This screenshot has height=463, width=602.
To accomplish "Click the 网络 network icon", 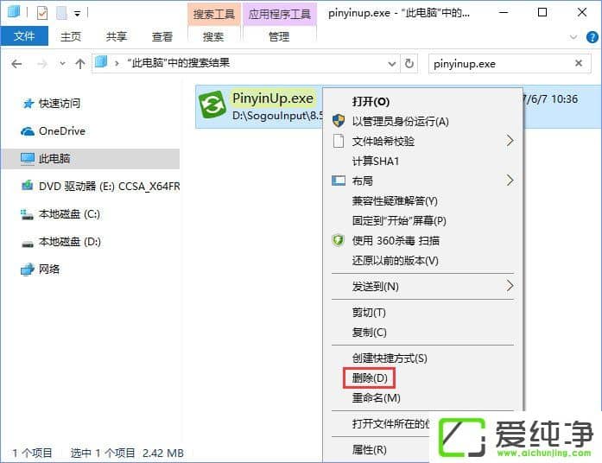I will point(28,270).
